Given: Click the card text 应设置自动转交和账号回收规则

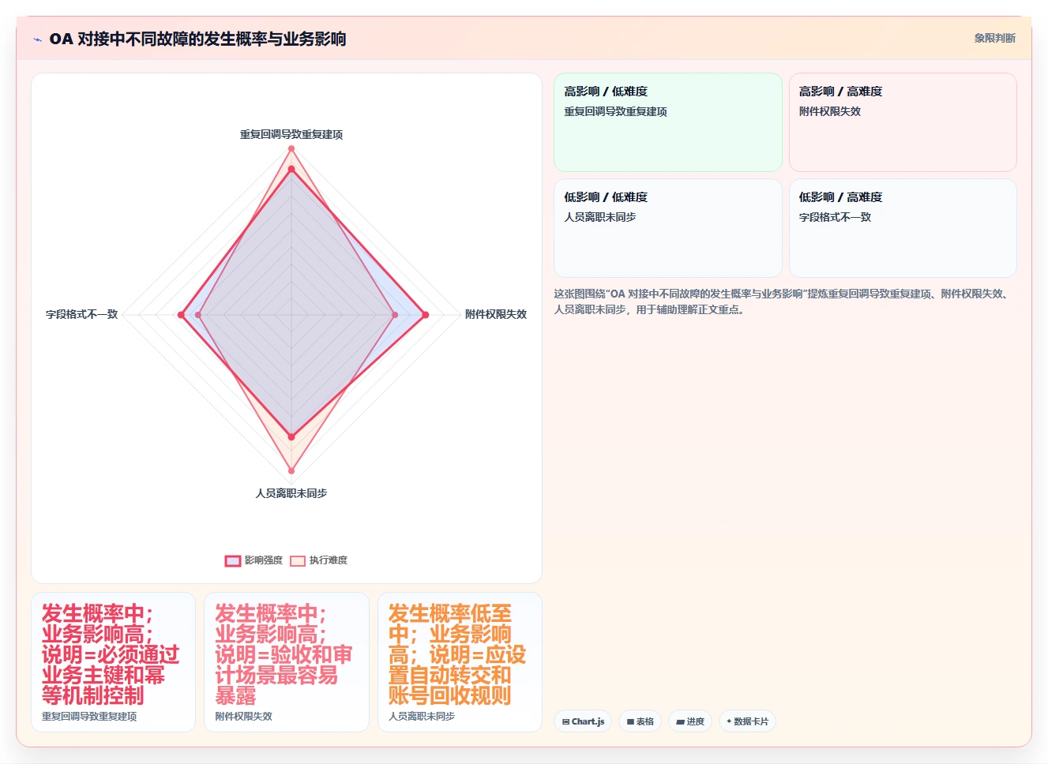Looking at the screenshot, I should (x=456, y=675).
